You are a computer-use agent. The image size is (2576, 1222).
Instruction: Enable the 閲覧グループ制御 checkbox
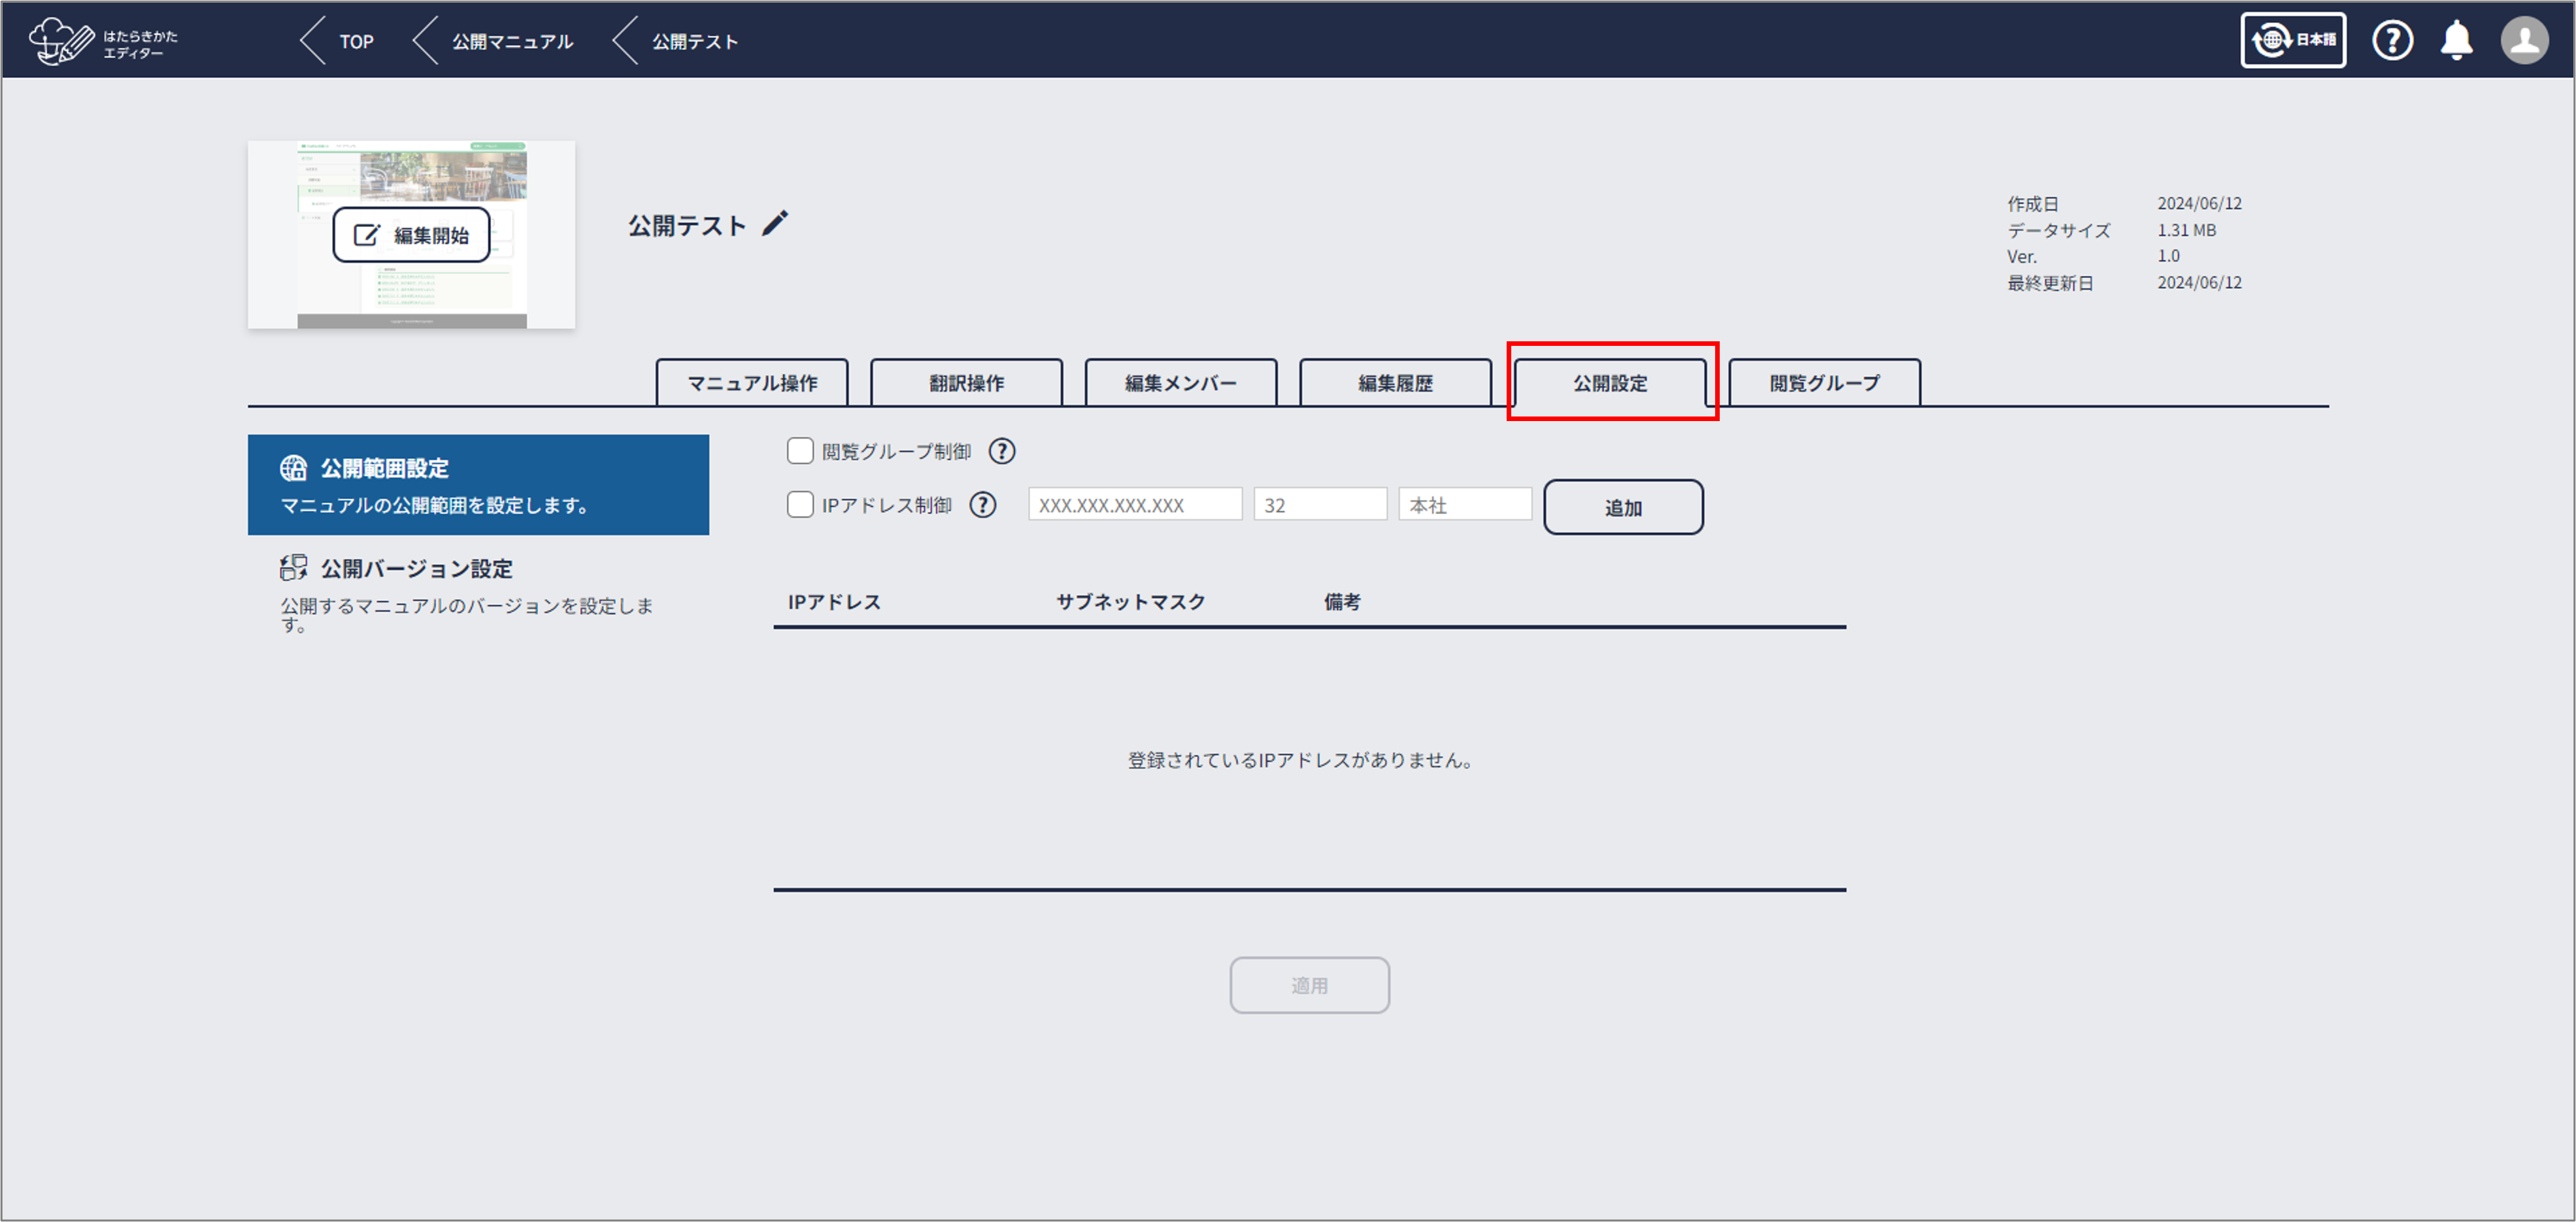coord(800,452)
